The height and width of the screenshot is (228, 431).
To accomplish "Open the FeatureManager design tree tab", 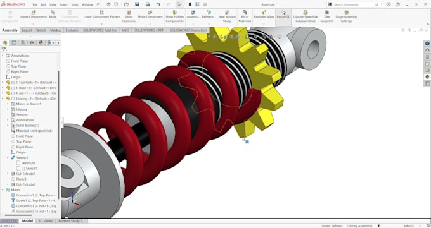I will 5,43.
